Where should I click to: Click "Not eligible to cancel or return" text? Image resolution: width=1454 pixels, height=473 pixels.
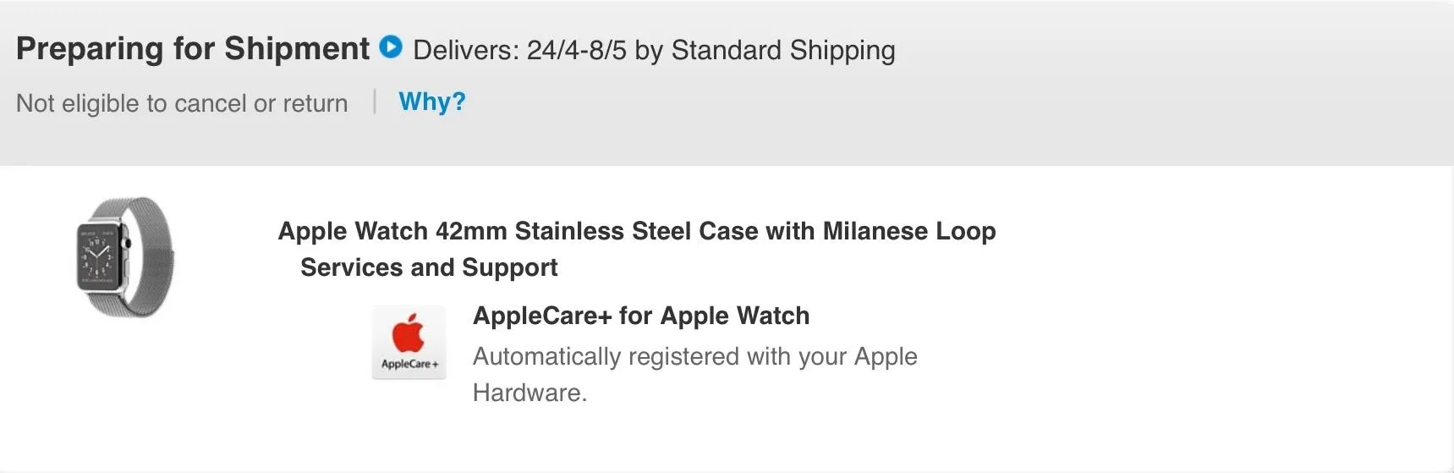coord(182,103)
